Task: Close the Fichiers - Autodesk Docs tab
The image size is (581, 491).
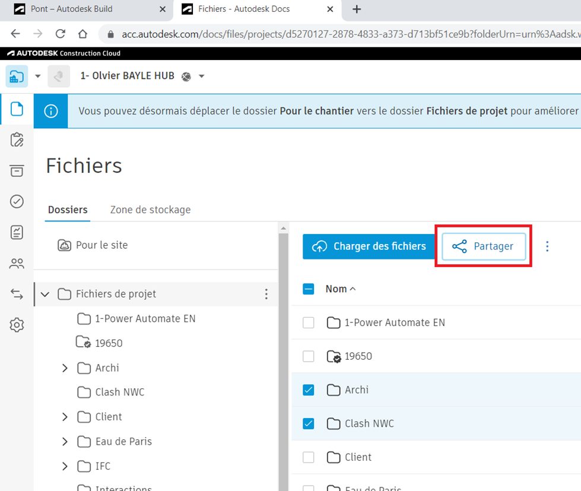Action: 330,9
